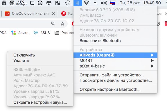The image size is (167, 111).
Task: Click the Устройства section header
Action: [x=116, y=50]
